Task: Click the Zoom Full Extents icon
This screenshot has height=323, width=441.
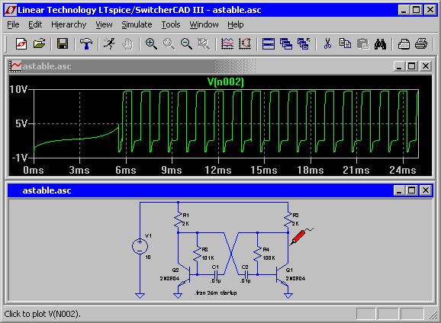Action: 204,44
